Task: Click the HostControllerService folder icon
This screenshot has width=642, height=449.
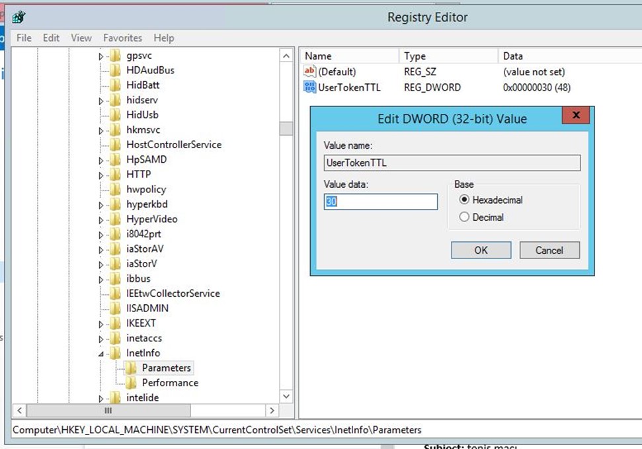Action: (116, 145)
